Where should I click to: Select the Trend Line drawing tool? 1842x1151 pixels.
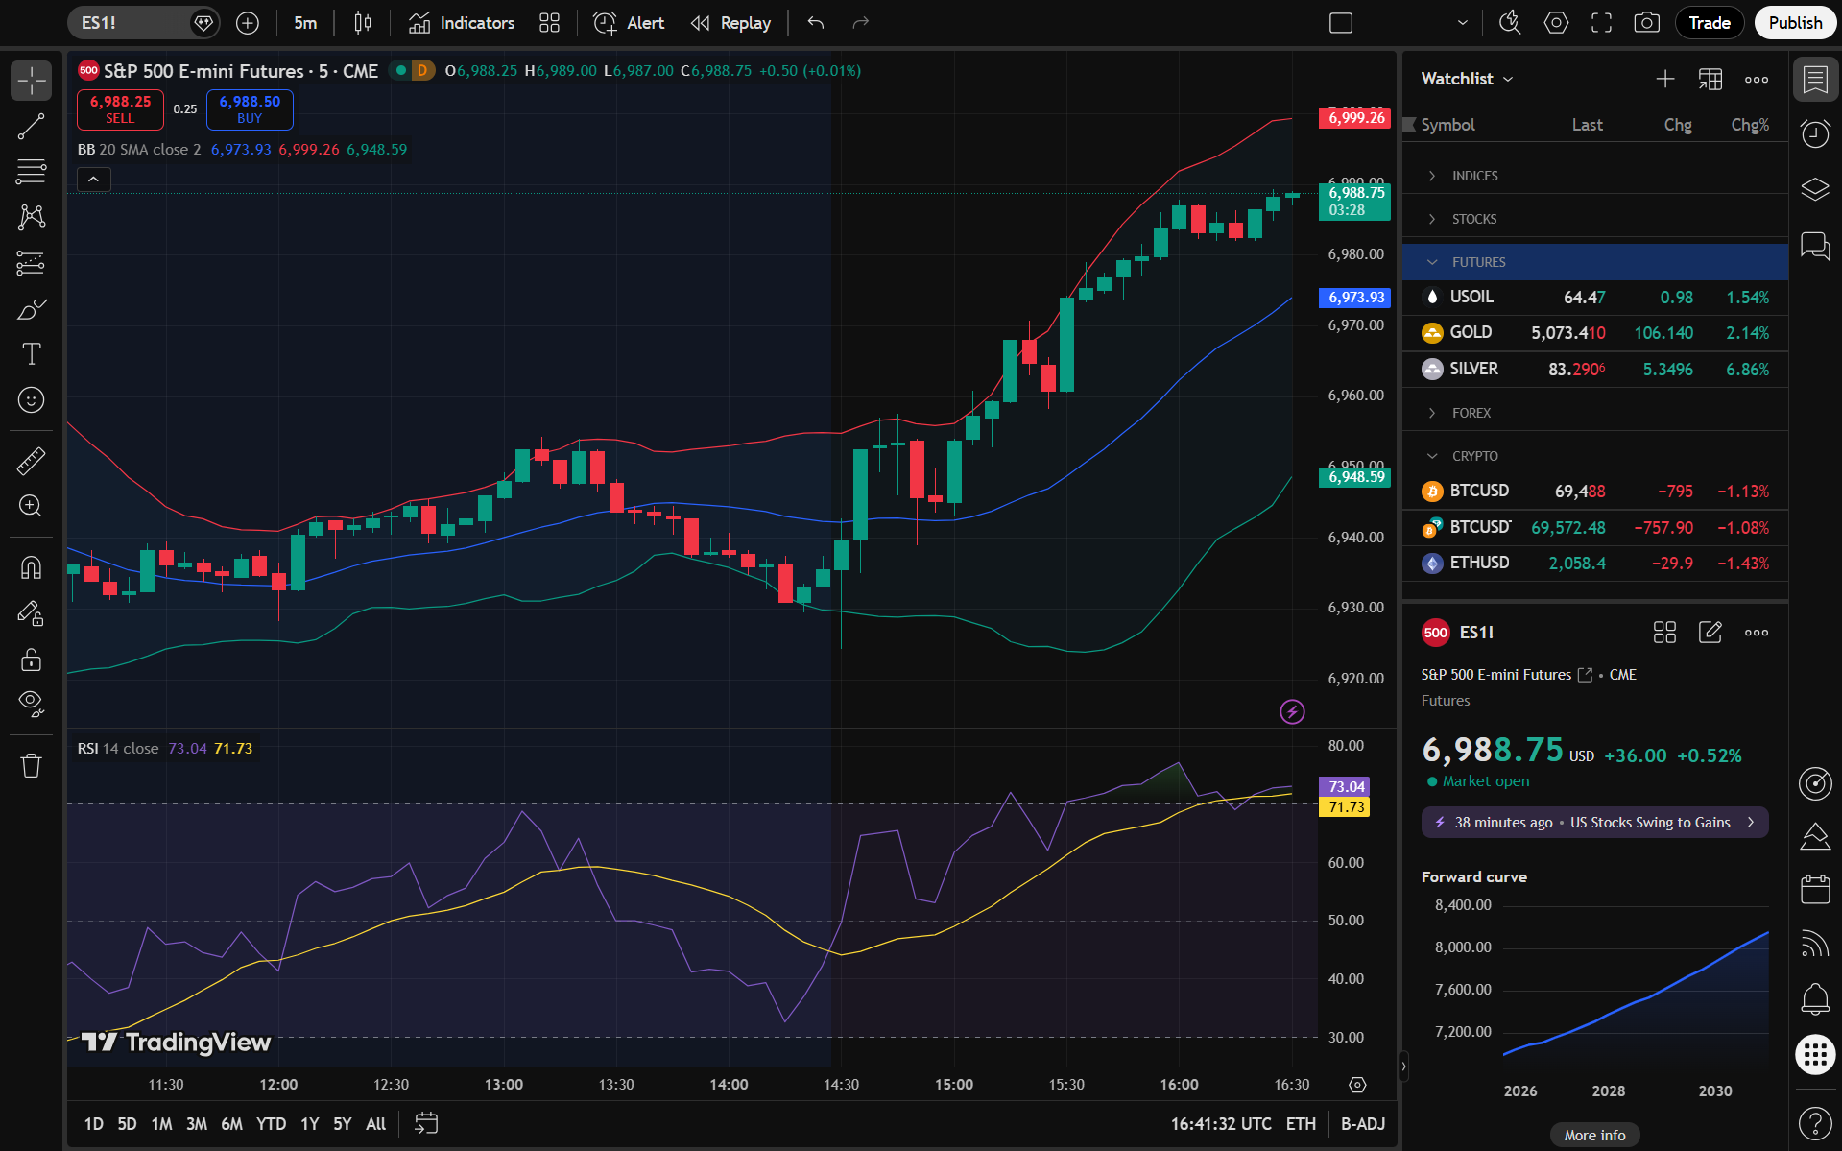click(x=31, y=127)
